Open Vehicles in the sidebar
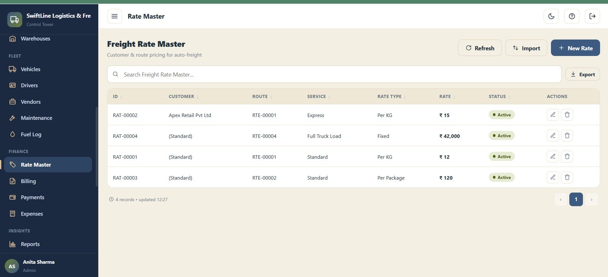This screenshot has width=608, height=277. point(48,69)
